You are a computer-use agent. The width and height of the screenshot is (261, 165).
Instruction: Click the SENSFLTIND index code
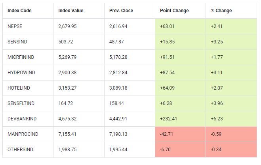(x=21, y=103)
